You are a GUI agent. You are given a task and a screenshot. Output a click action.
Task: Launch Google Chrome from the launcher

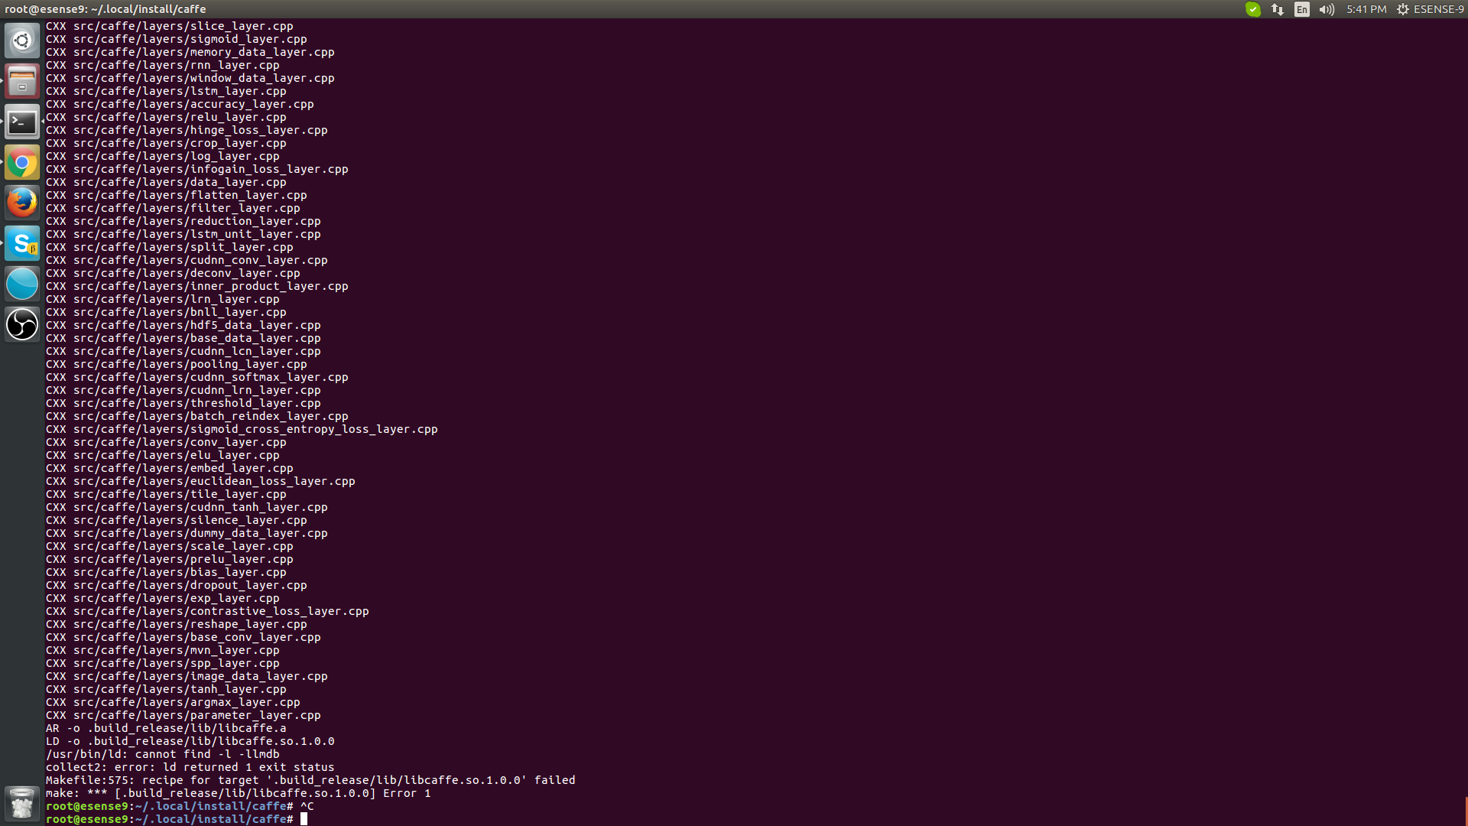[x=21, y=162]
